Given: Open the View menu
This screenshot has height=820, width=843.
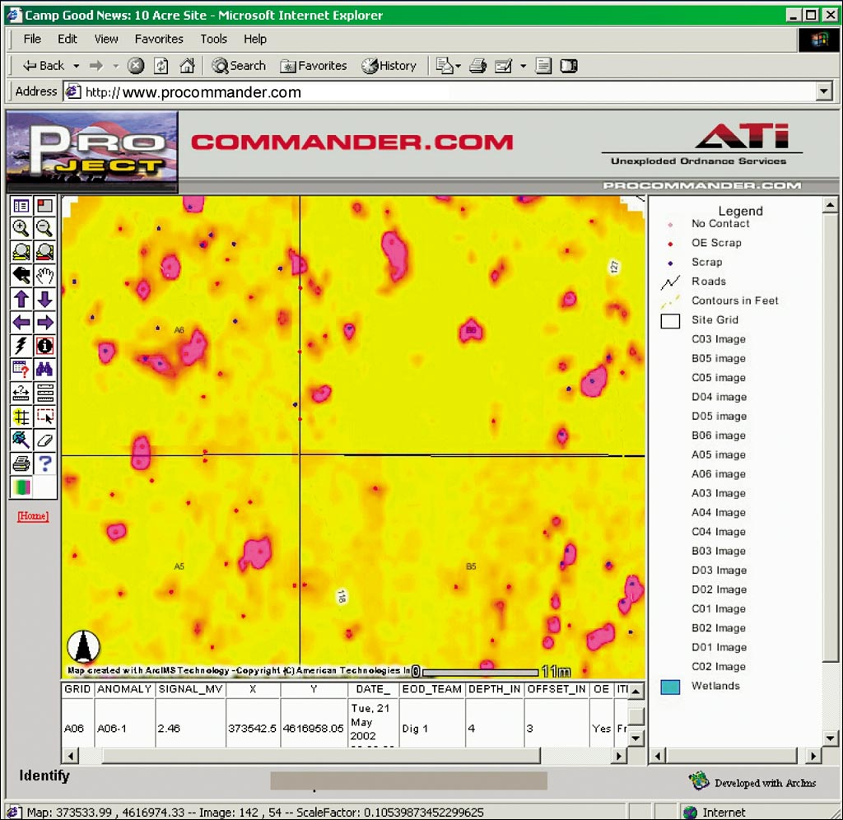Looking at the screenshot, I should (106, 39).
